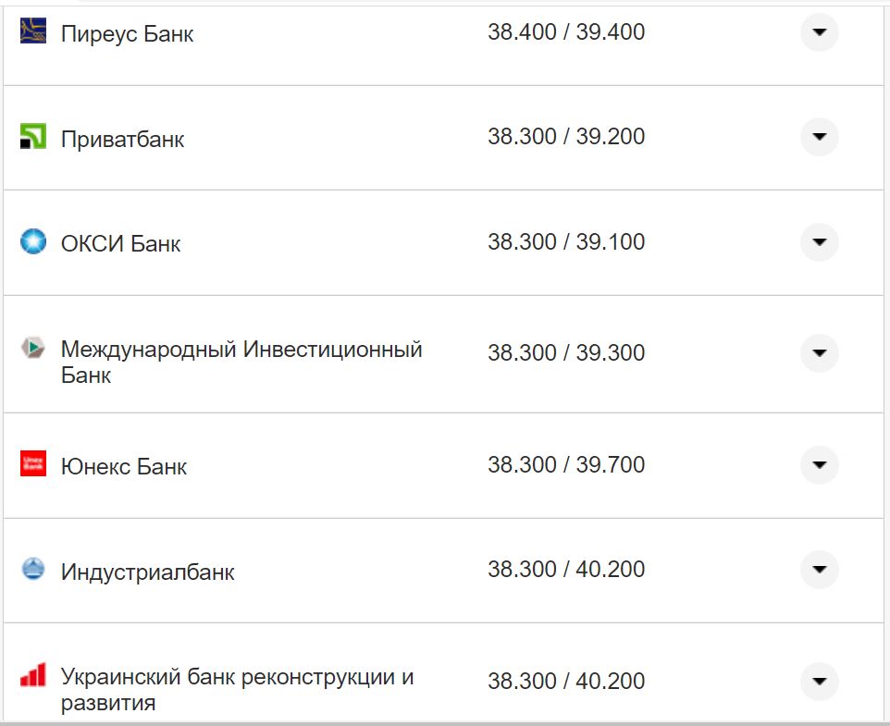Screen dimensions: 890x726
Task: Expand rate details for Пиреус Банк
Action: tap(819, 32)
